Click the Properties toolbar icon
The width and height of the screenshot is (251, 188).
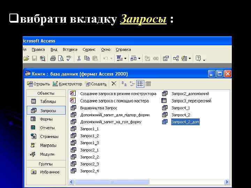166,58
